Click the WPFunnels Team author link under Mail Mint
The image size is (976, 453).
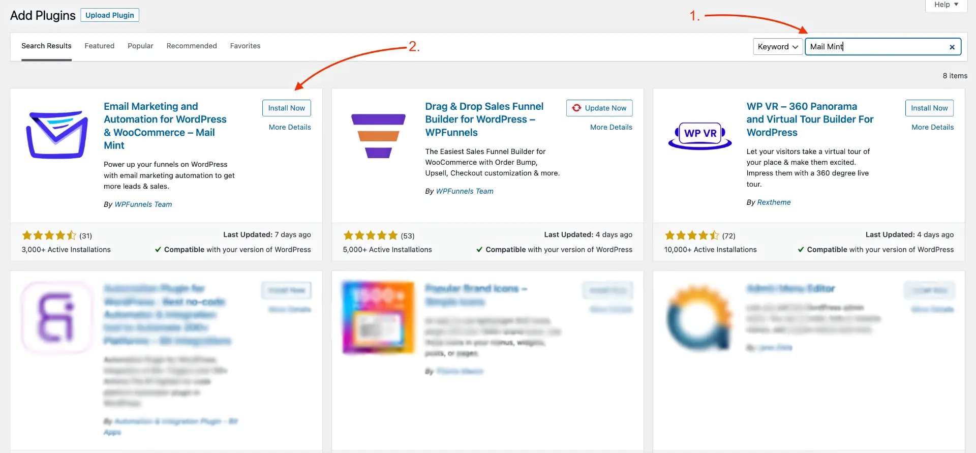point(143,204)
